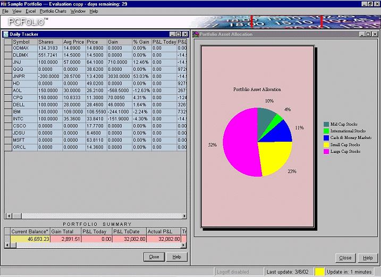Select the AOL symbol cell
381x277 pixels.
pyautogui.click(x=24, y=91)
